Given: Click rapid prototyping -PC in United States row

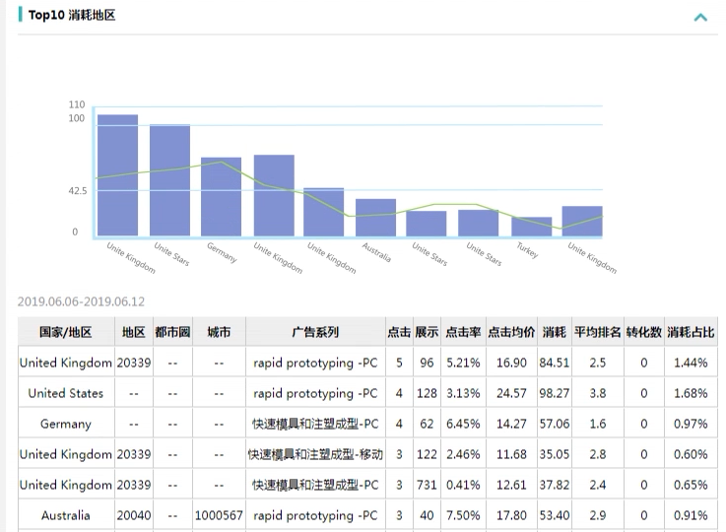Looking at the screenshot, I should [x=315, y=393].
